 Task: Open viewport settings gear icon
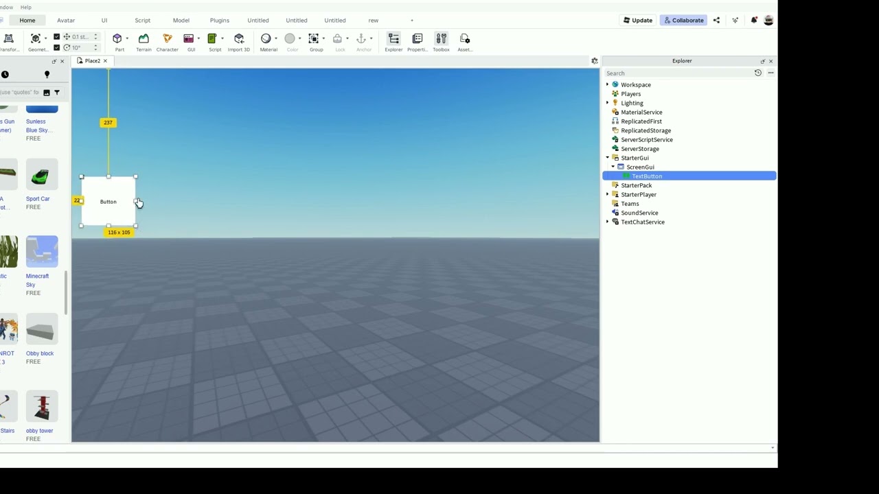(x=595, y=61)
